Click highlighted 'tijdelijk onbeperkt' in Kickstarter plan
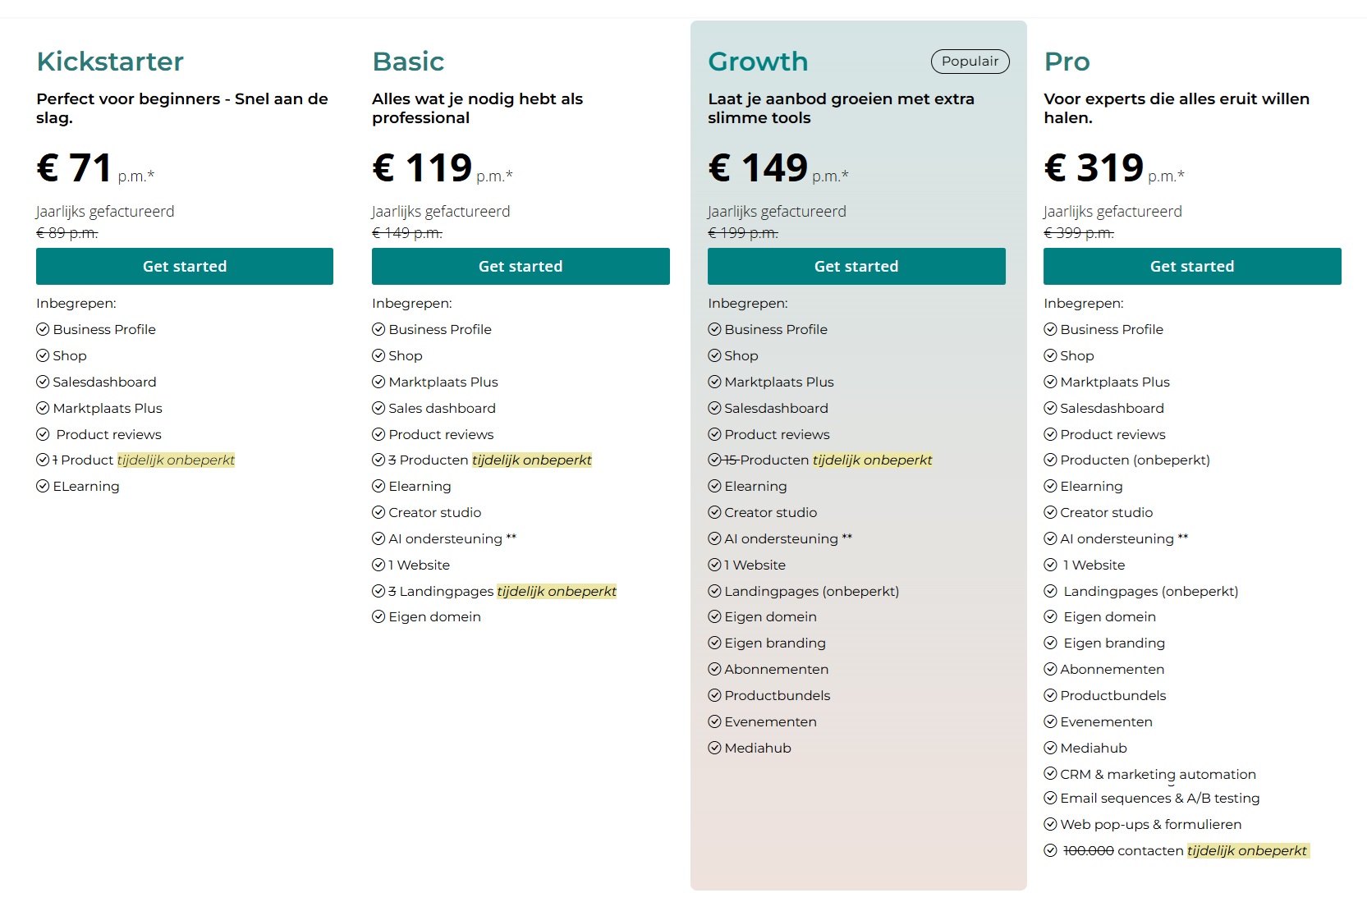Viewport: 1367px width, 902px height. [x=176, y=460]
